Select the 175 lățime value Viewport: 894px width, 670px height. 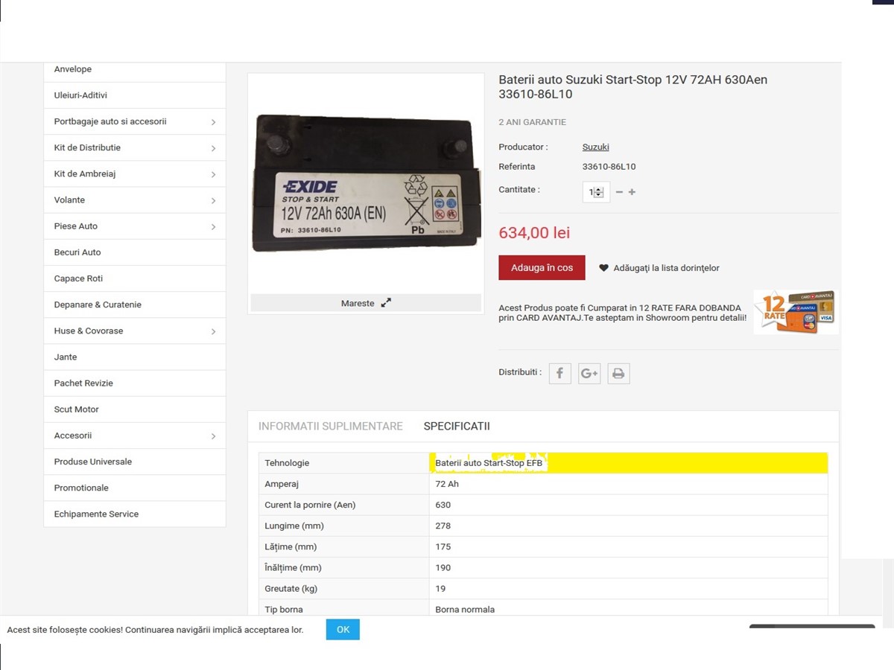point(443,546)
